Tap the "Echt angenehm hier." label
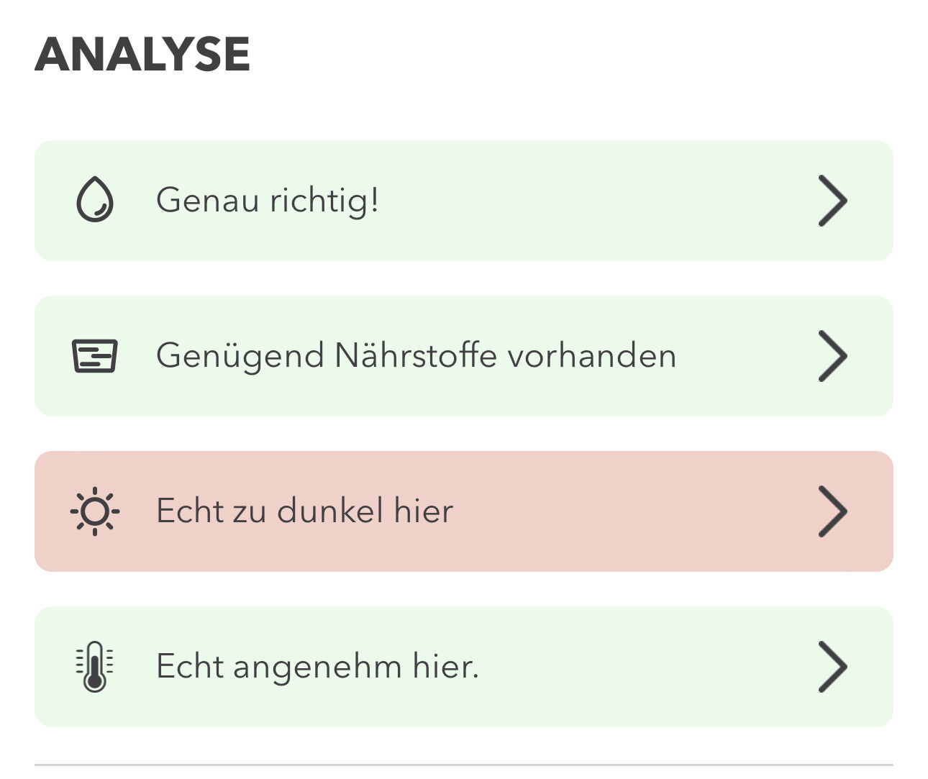 pyautogui.click(x=317, y=667)
